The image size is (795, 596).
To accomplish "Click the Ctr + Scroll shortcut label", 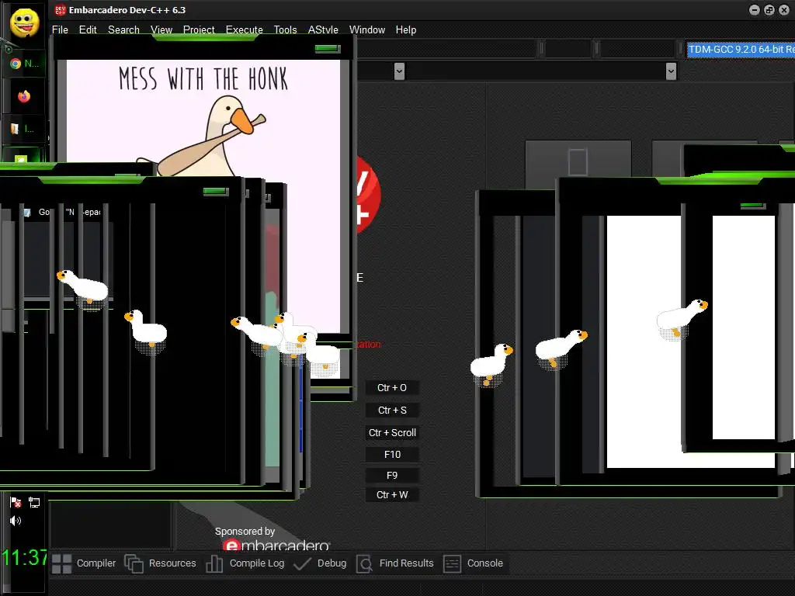I will tap(392, 432).
